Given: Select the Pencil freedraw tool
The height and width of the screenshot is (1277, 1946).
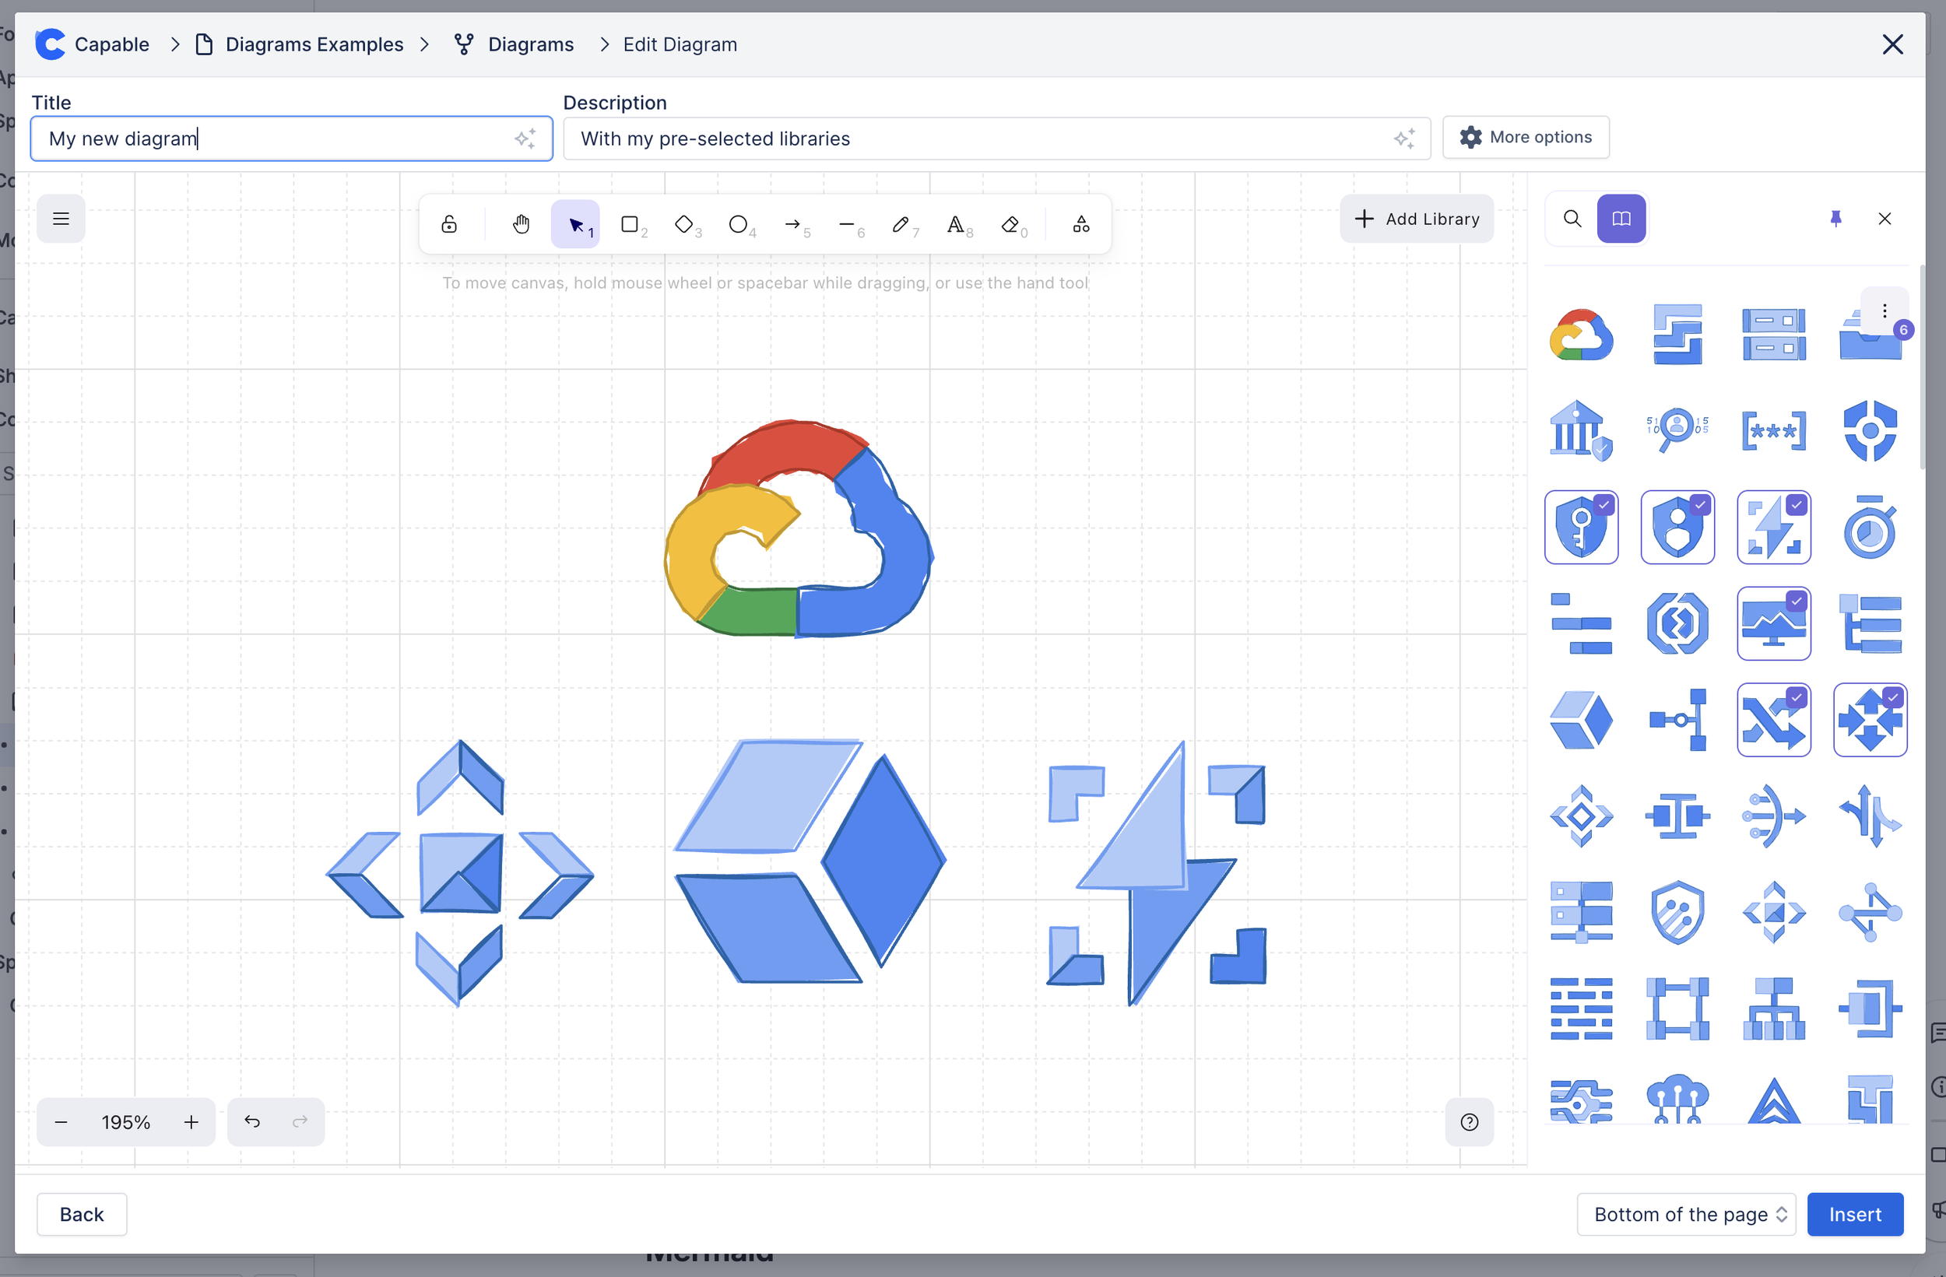Looking at the screenshot, I should [x=901, y=224].
